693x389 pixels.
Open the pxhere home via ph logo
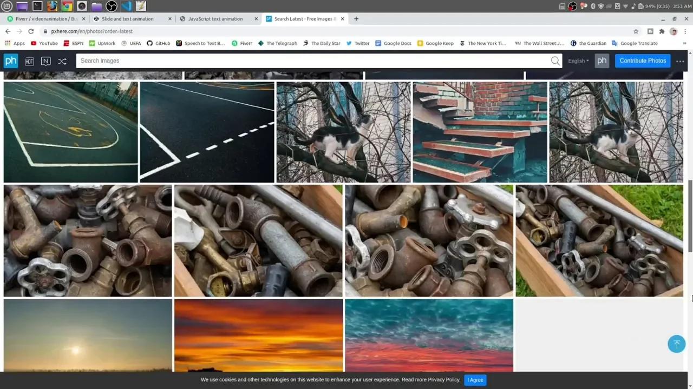coord(11,61)
